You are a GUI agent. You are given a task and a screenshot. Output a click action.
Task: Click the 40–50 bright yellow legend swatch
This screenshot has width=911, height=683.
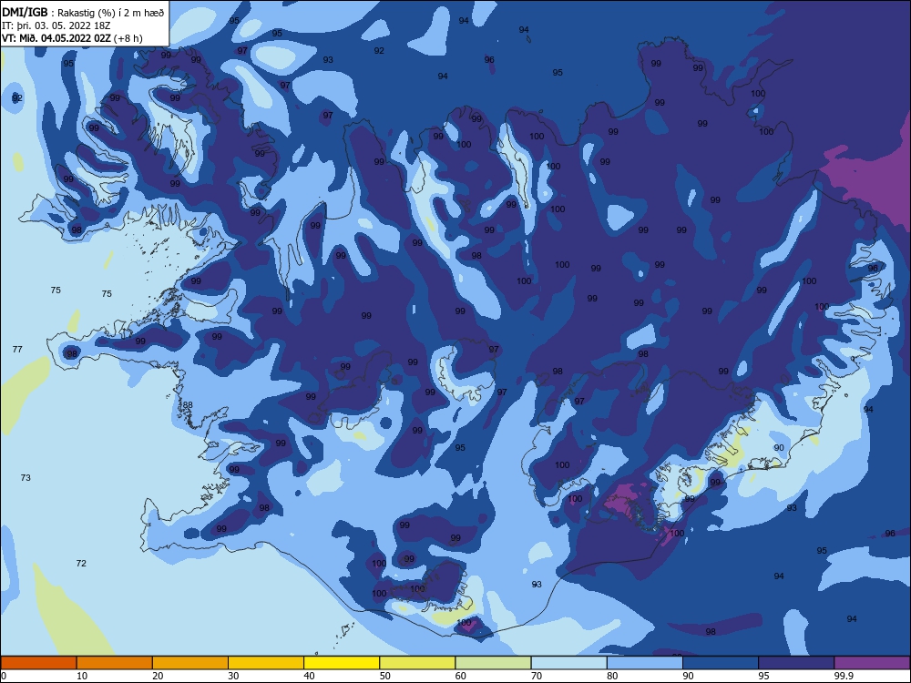(x=342, y=663)
